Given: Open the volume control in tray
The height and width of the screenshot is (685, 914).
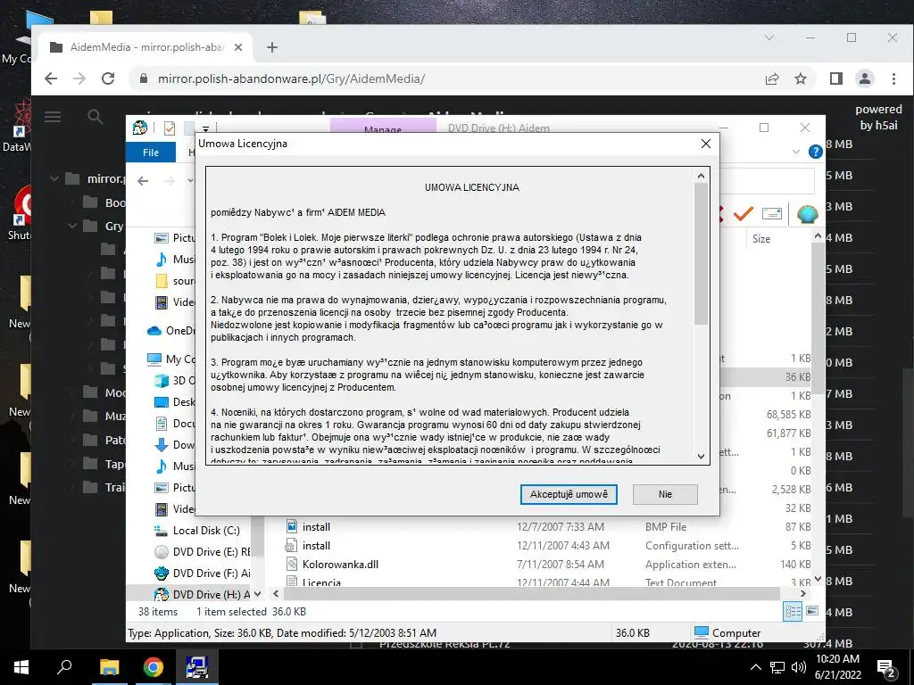Looking at the screenshot, I should point(799,667).
